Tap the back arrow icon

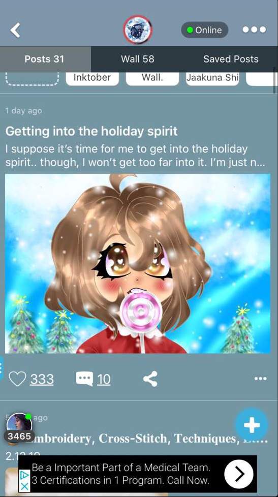(x=15, y=30)
